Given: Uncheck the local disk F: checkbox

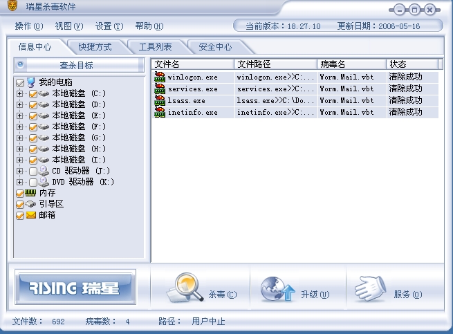Looking at the screenshot, I should click(33, 127).
